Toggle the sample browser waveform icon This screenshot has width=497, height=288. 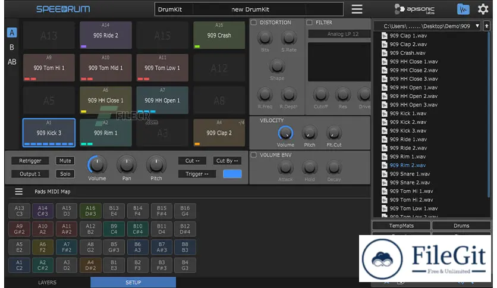tap(463, 9)
